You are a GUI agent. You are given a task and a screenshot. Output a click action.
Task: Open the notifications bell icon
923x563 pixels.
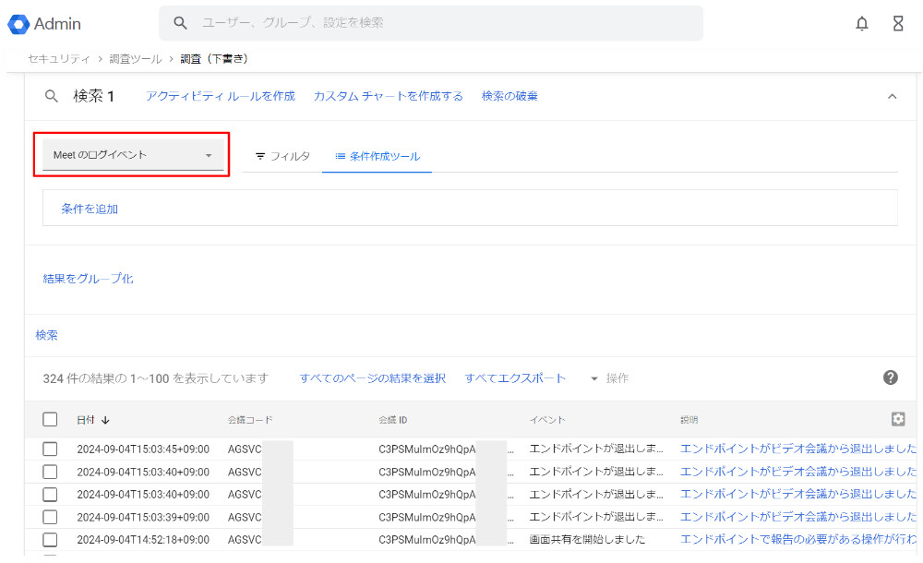coord(861,24)
